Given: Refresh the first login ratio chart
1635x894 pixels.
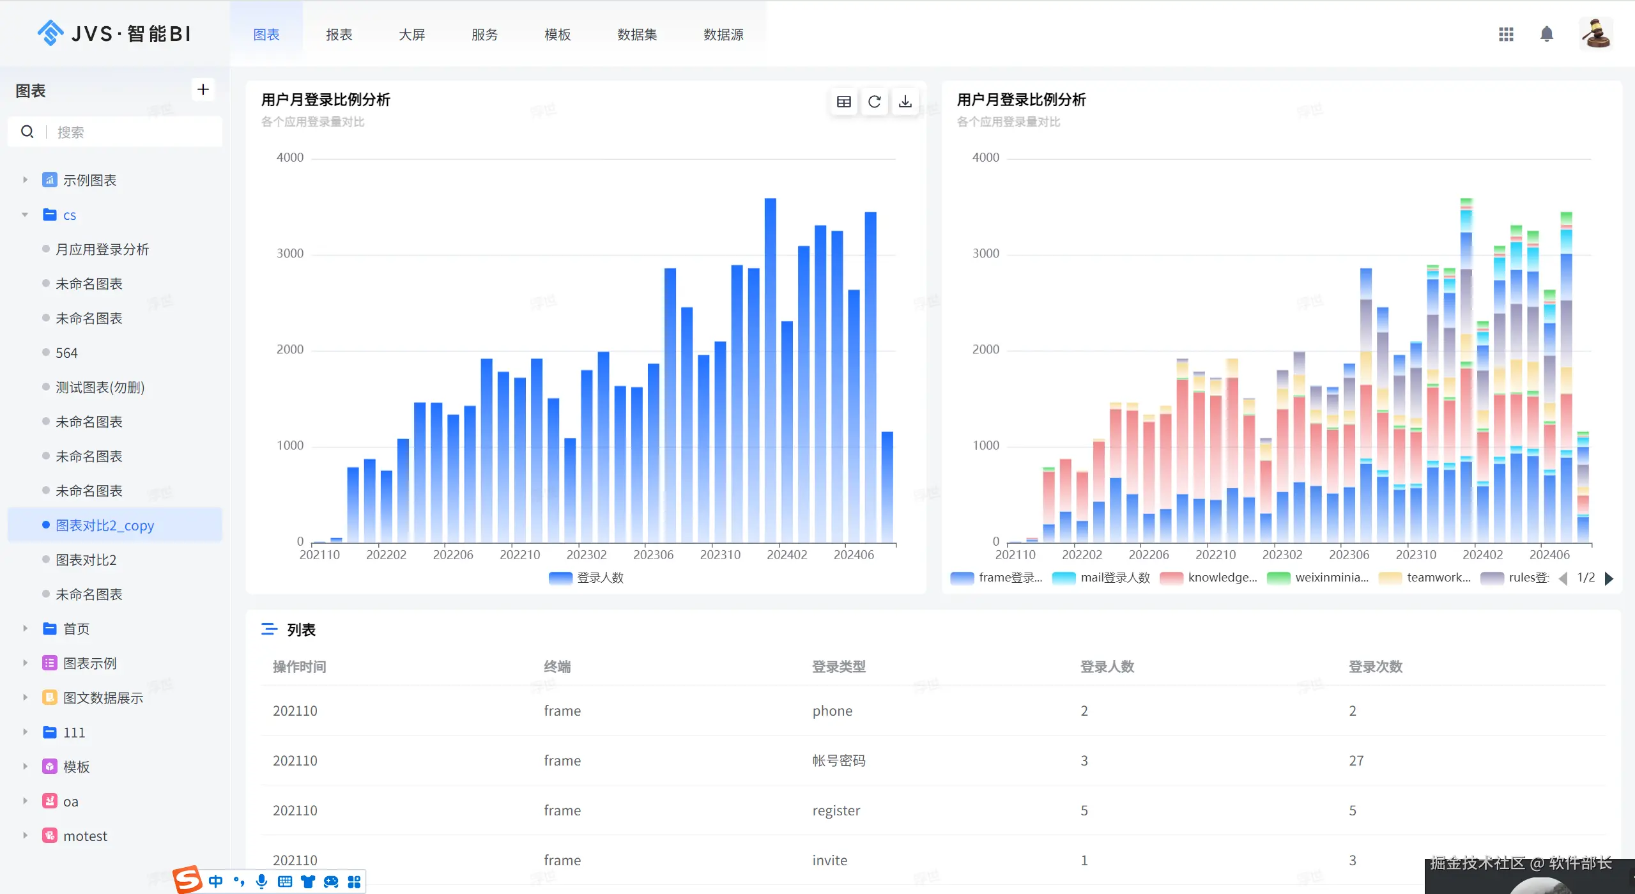Looking at the screenshot, I should tap(874, 102).
